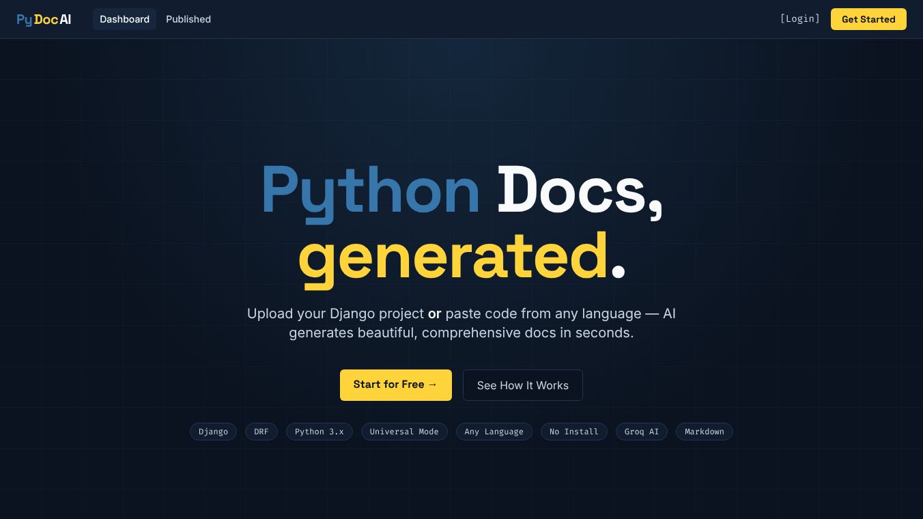923x519 pixels.
Task: Open the Dashboard nav tab
Action: click(124, 19)
